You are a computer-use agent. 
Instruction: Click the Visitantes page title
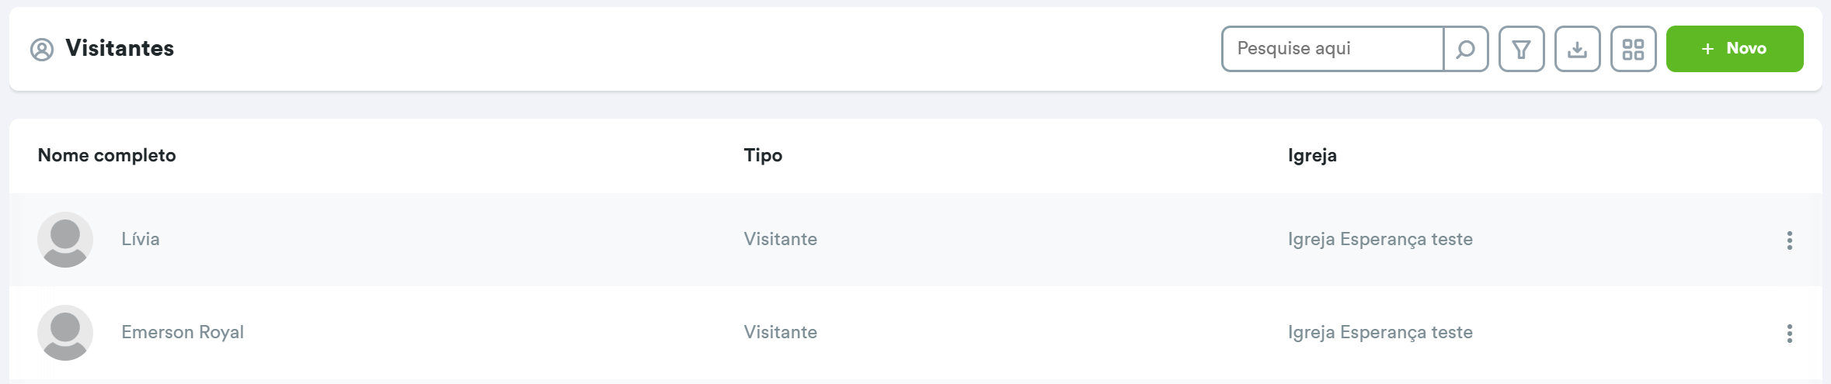(x=120, y=48)
